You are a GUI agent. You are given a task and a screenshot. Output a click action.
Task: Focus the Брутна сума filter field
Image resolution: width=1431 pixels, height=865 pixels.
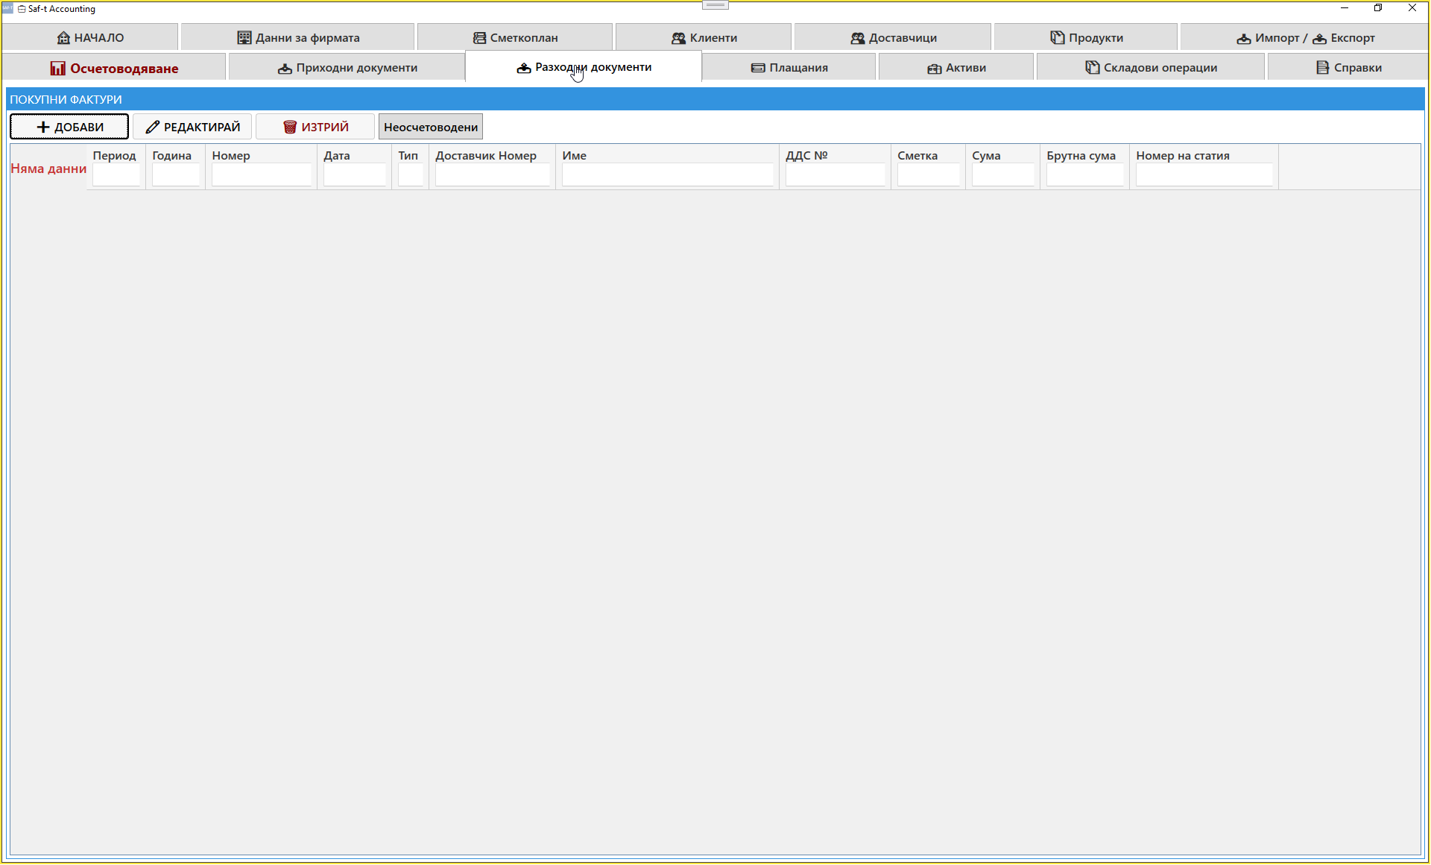tap(1085, 174)
